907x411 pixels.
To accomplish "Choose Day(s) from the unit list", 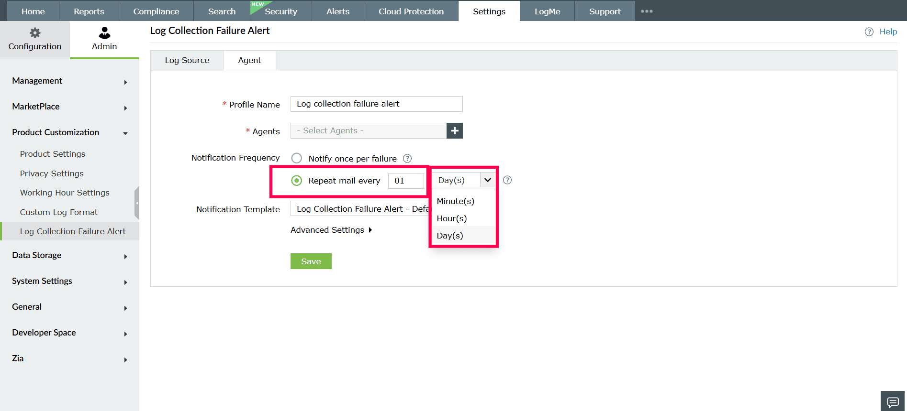I will tap(463, 236).
